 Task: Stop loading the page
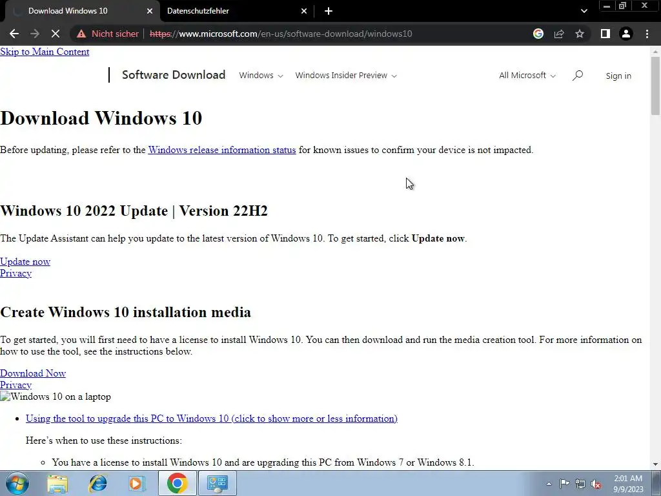pyautogui.click(x=56, y=34)
